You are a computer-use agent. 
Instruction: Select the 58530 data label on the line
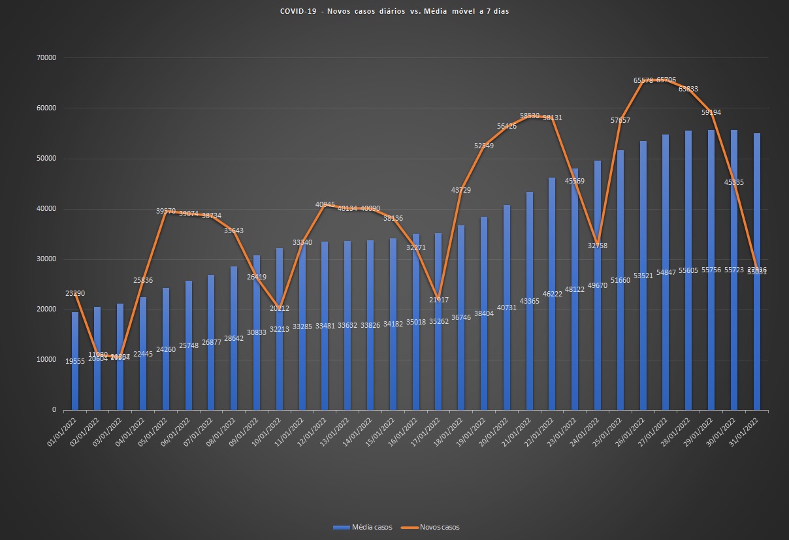[x=530, y=116]
